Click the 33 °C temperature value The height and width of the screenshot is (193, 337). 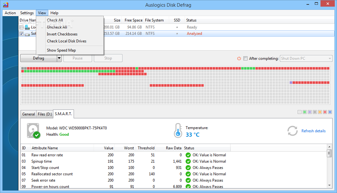pos(193,135)
